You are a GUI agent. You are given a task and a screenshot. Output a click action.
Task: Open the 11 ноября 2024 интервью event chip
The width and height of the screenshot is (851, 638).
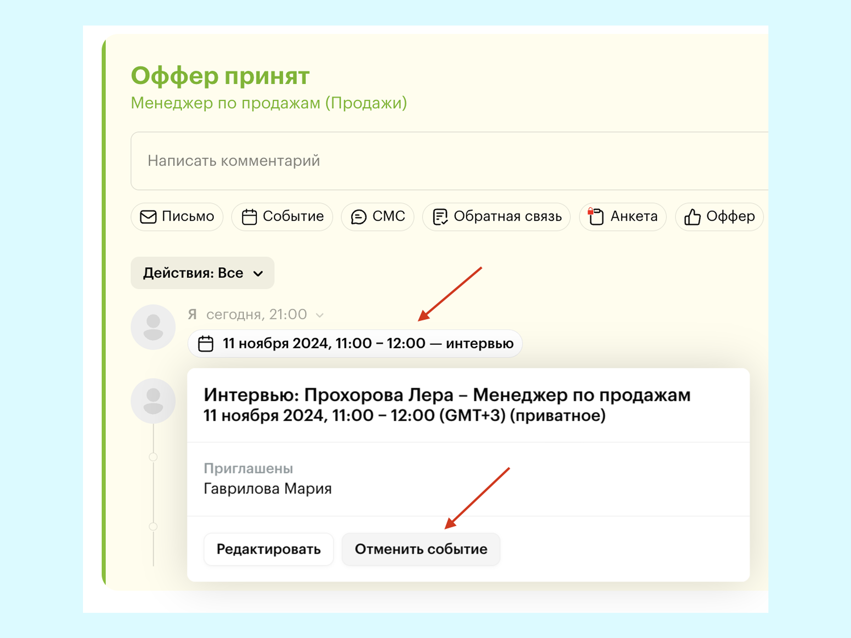[x=355, y=343]
